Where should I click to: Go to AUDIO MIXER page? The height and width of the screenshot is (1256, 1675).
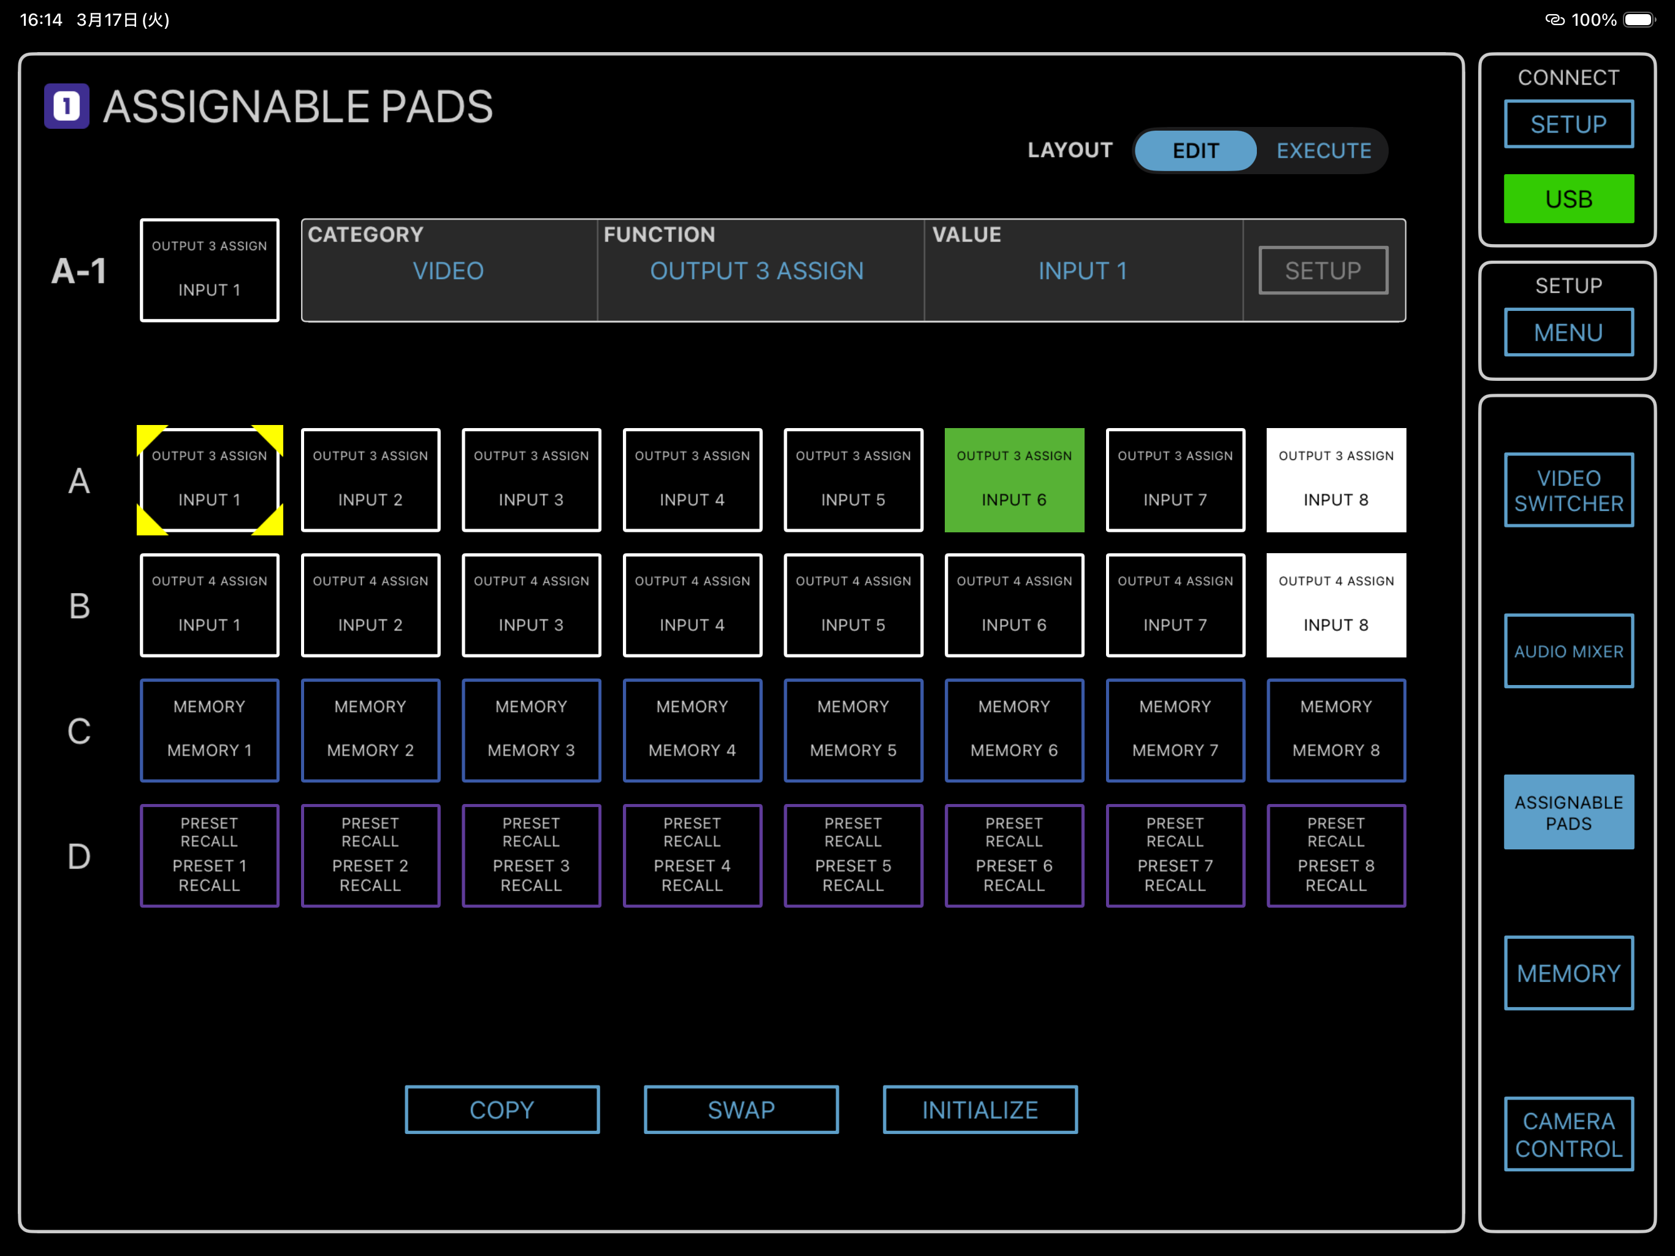point(1568,651)
